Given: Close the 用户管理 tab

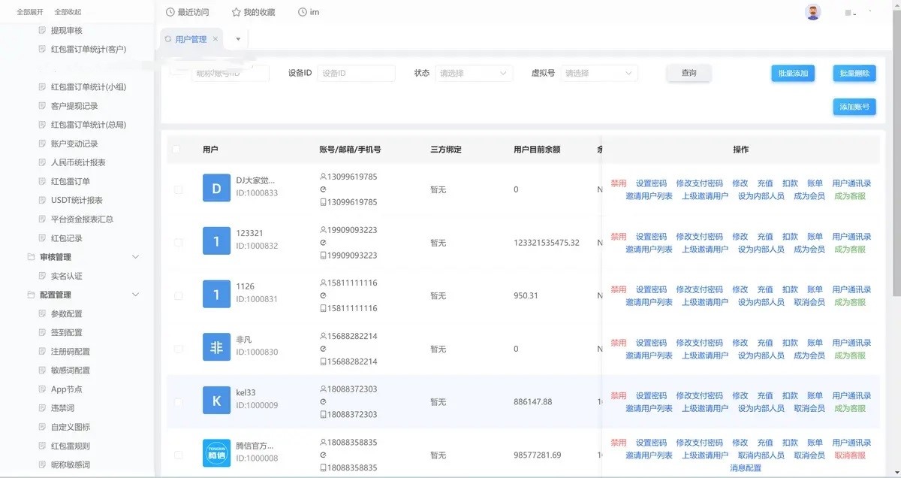Looking at the screenshot, I should tap(215, 39).
